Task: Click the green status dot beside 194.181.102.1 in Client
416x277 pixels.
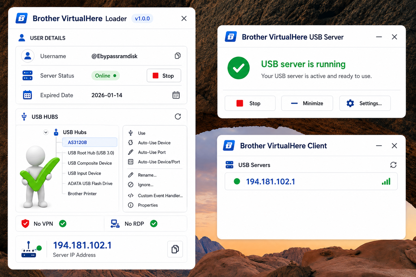Action: (x=237, y=181)
